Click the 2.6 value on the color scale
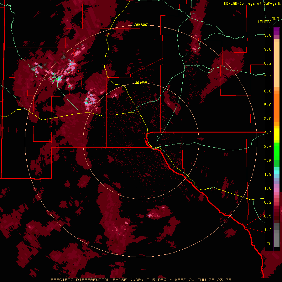The width and height of the screenshot is (282, 282). click(x=268, y=161)
